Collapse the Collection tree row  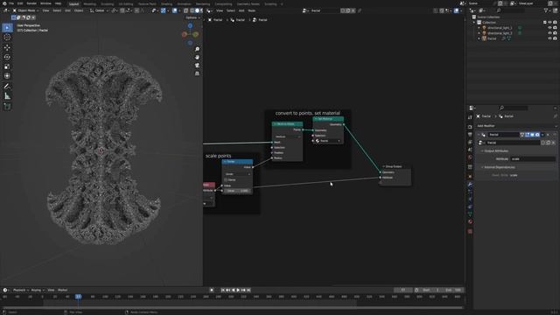click(474, 22)
